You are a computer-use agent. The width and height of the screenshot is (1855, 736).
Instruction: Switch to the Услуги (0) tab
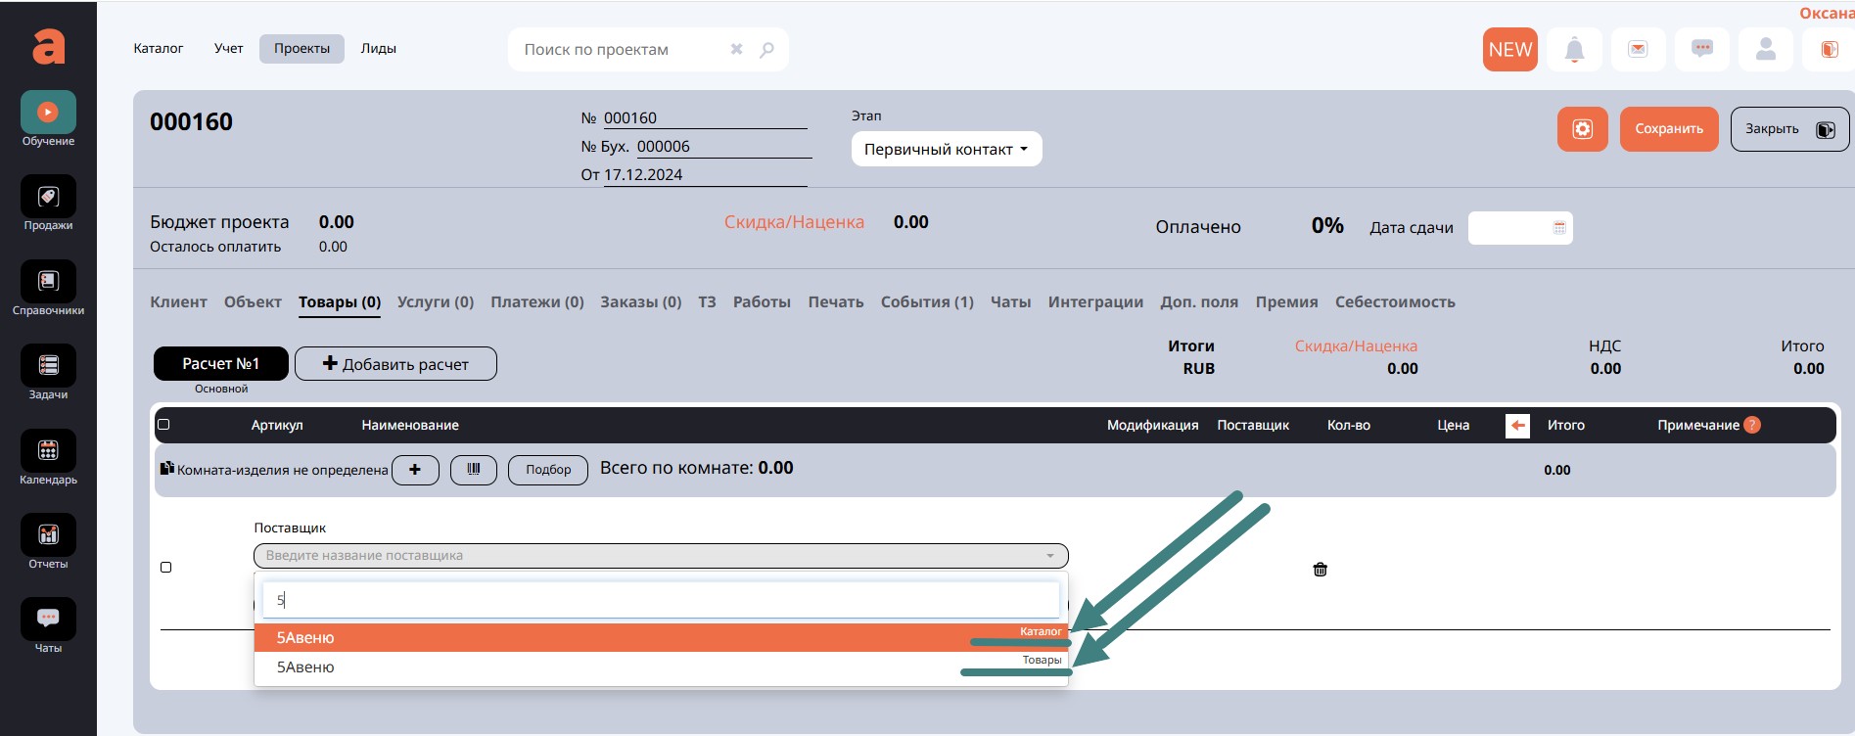coord(435,302)
